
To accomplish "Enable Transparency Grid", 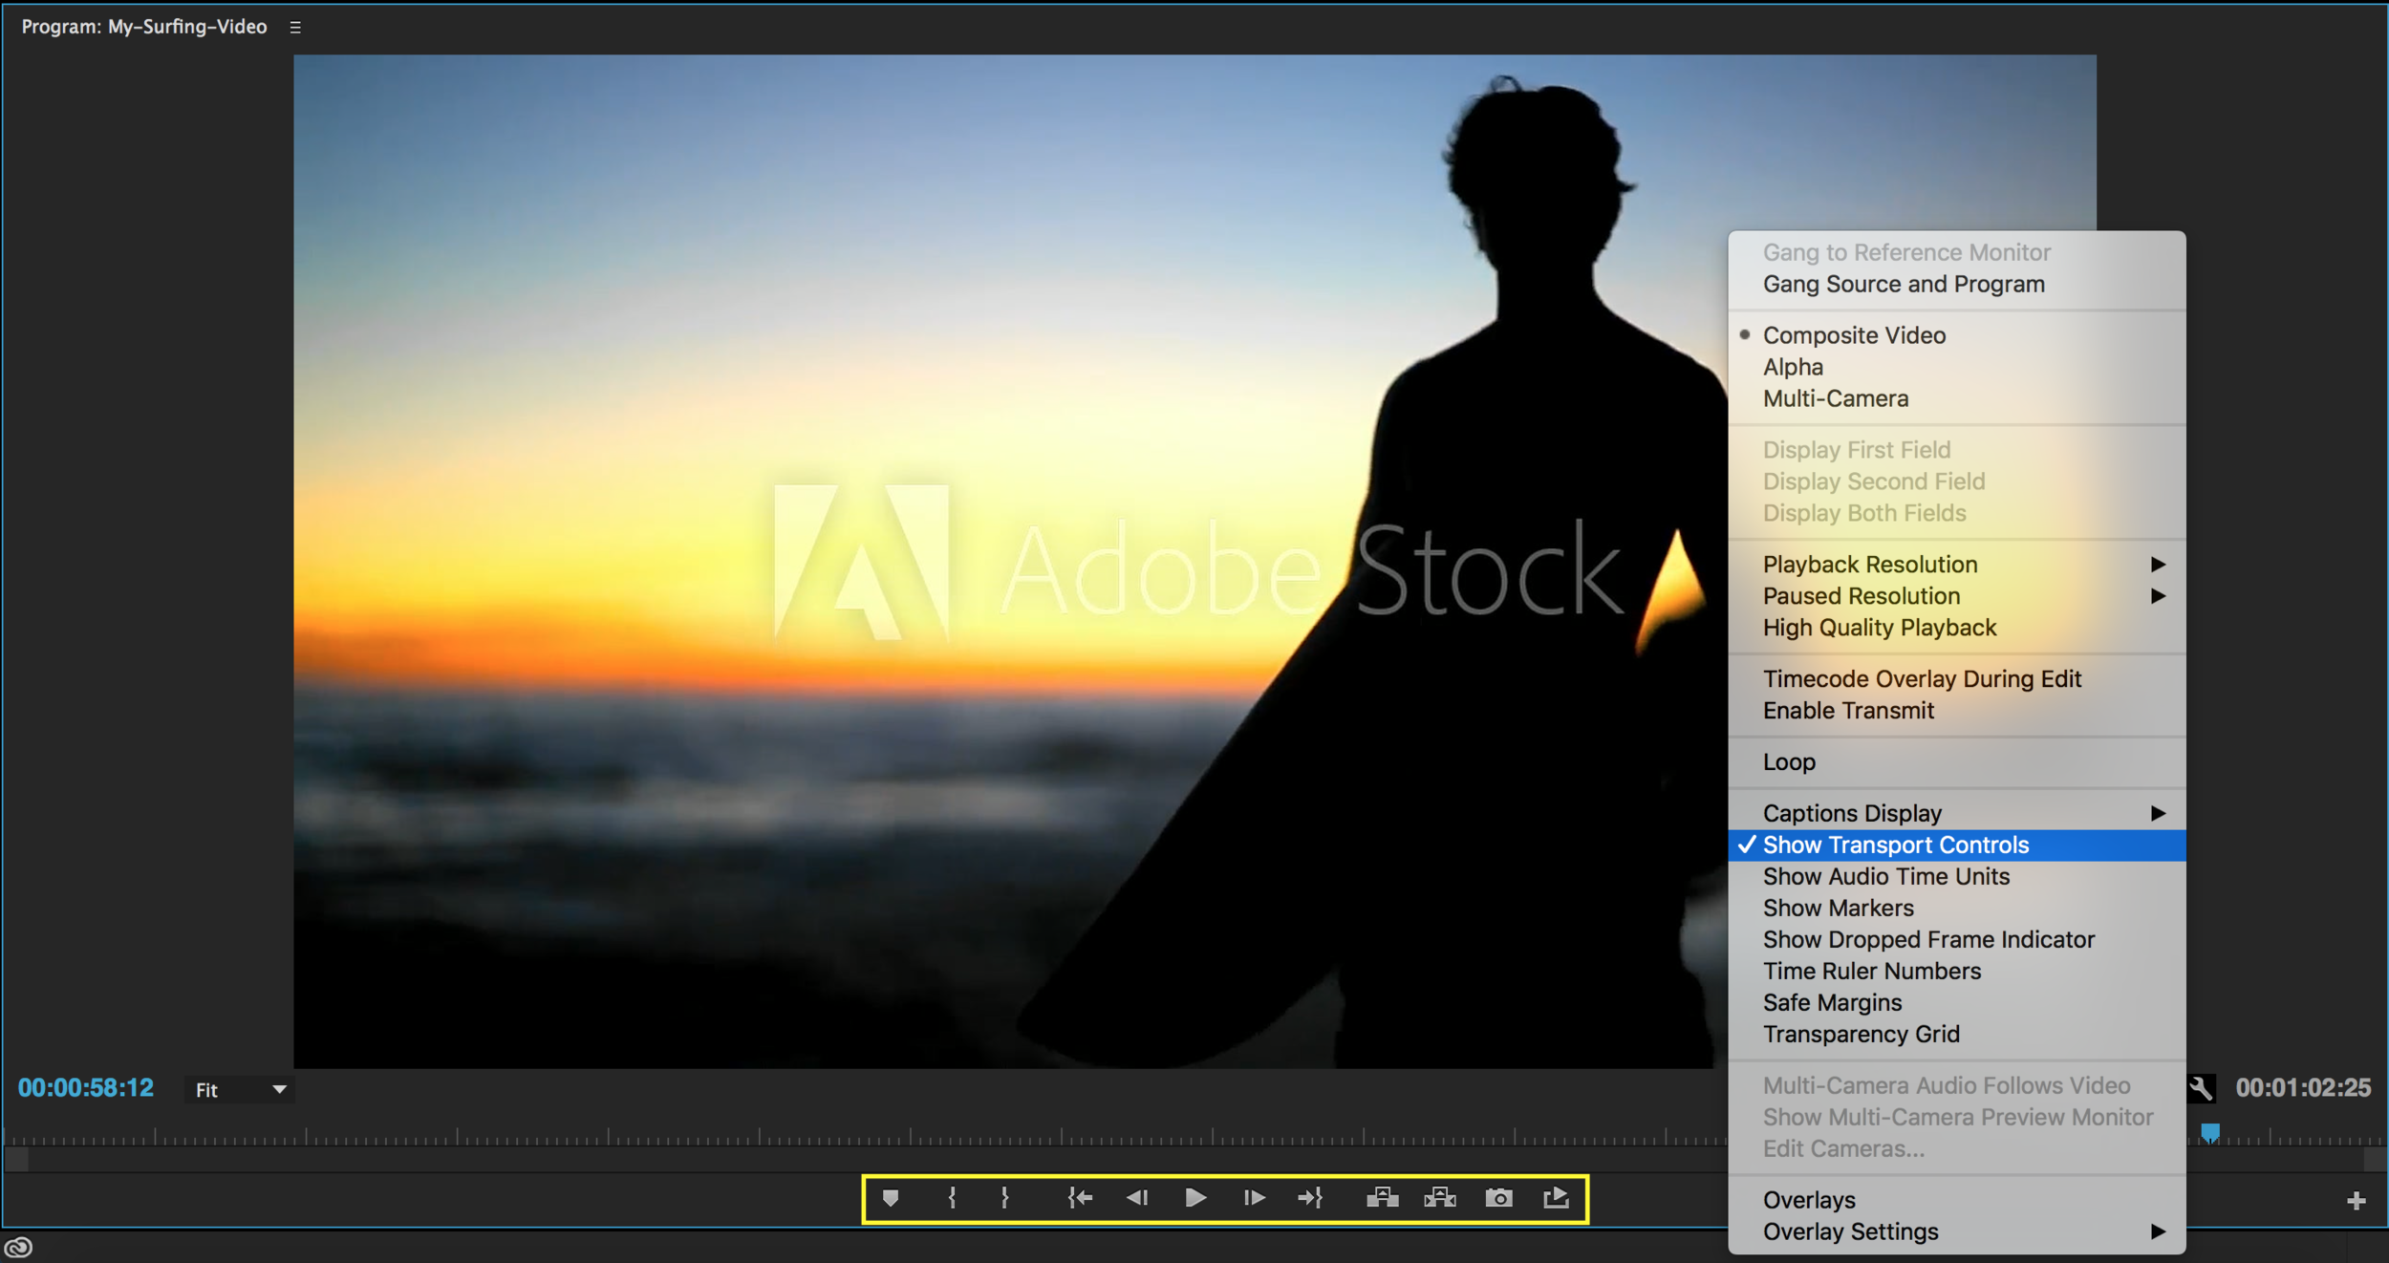I will click(x=1957, y=1035).
